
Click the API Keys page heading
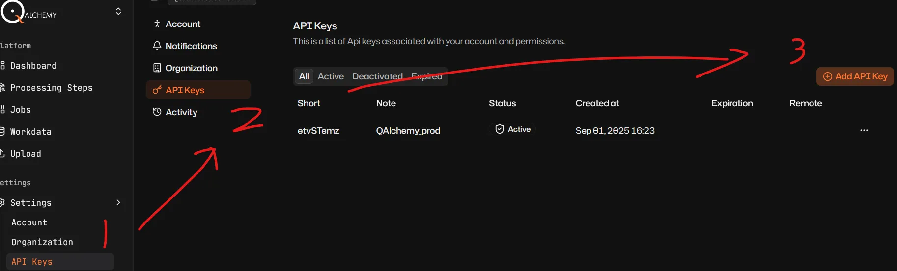(x=315, y=26)
